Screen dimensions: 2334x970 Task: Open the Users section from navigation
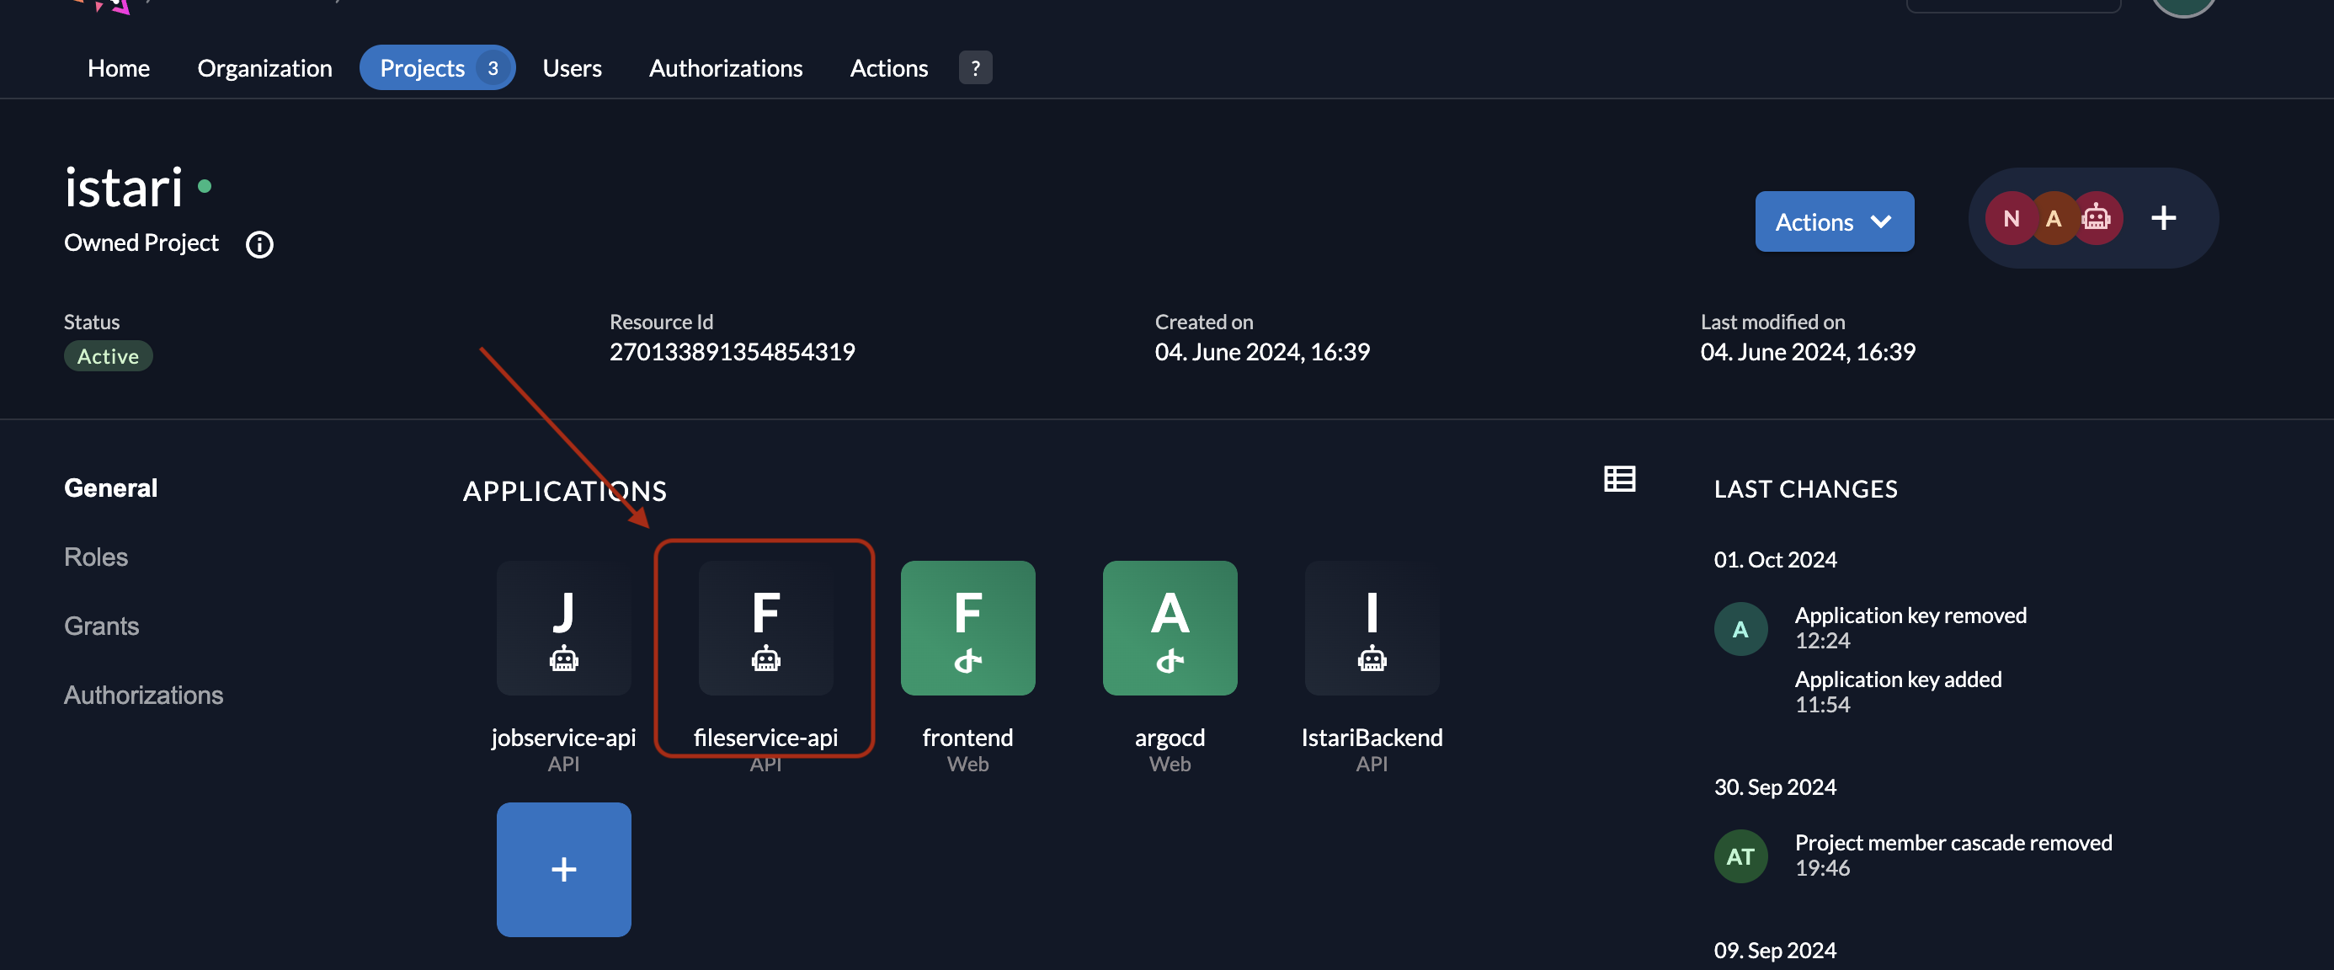[x=572, y=67]
